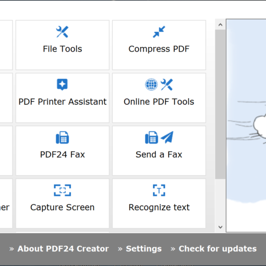Click the Recognize text OCR icon

[x=159, y=190]
